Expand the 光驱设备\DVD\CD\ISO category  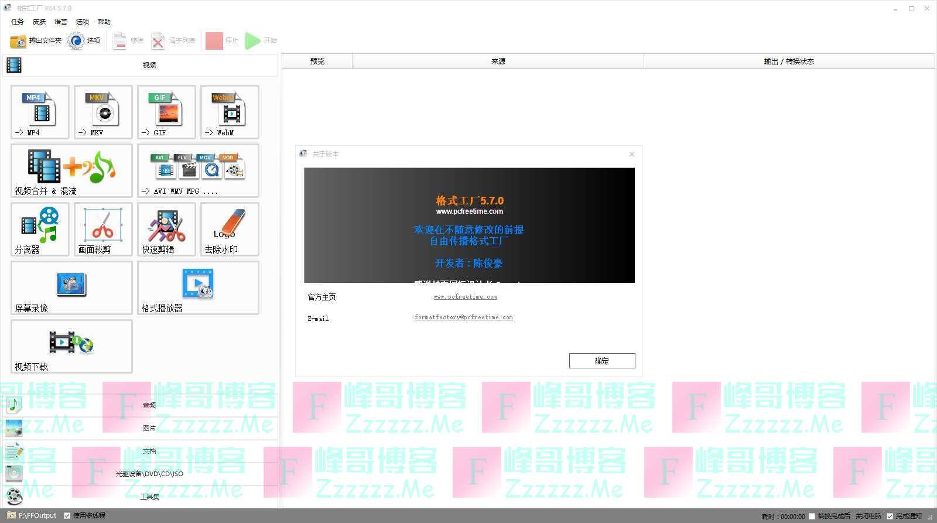(x=141, y=474)
